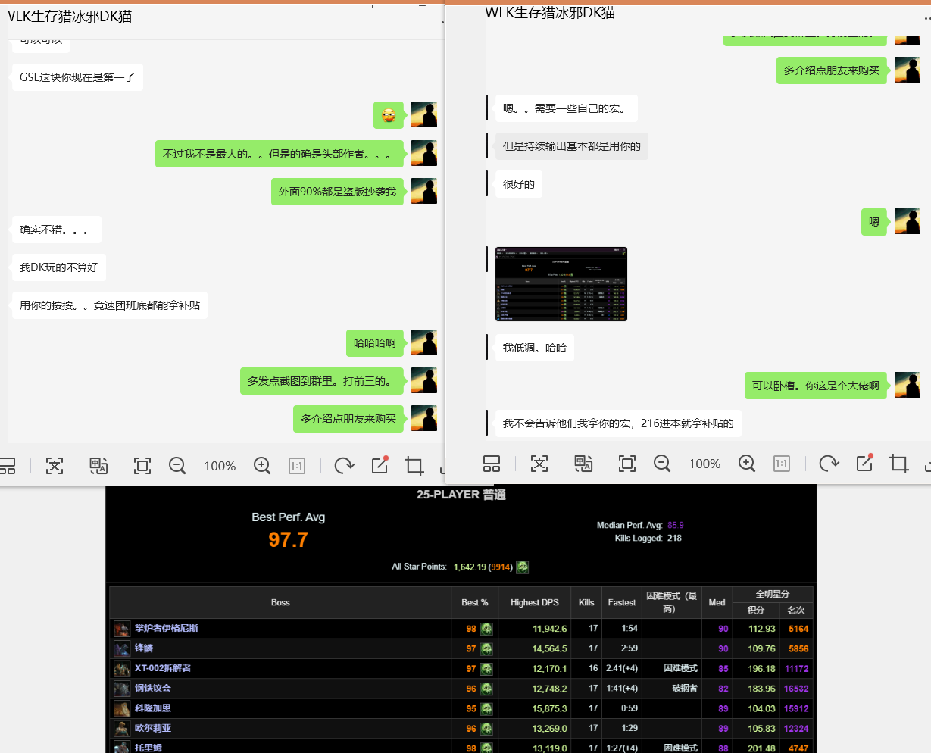Open gallery grid view in right viewer
Image resolution: width=931 pixels, height=753 pixels.
click(x=491, y=464)
